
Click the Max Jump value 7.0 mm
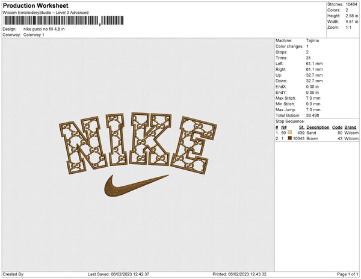[x=313, y=109]
